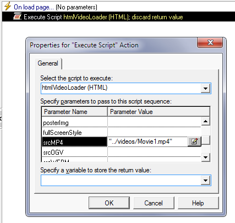This screenshot has width=235, height=223.
Task: Click the lightning bolt event icon
Action: pyautogui.click(x=8, y=7)
